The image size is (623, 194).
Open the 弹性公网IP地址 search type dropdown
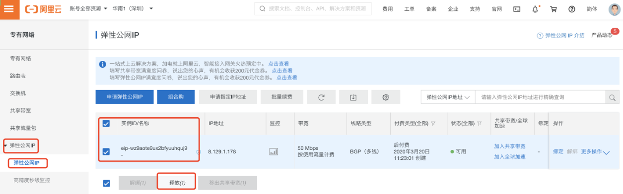pyautogui.click(x=448, y=97)
